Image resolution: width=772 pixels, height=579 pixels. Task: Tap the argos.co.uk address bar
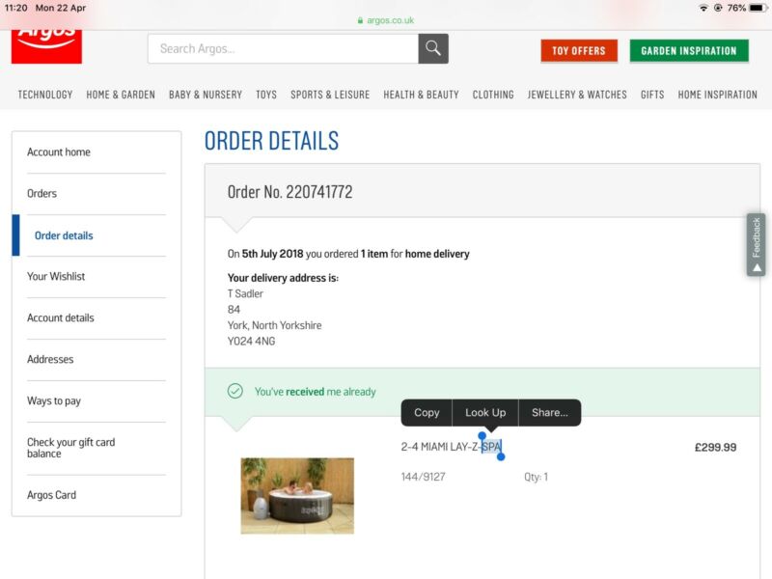385,20
